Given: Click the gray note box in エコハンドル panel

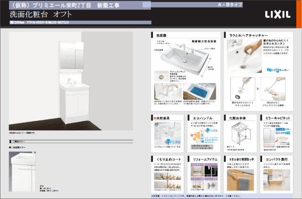Looking at the screenshot, I should tap(202, 147).
